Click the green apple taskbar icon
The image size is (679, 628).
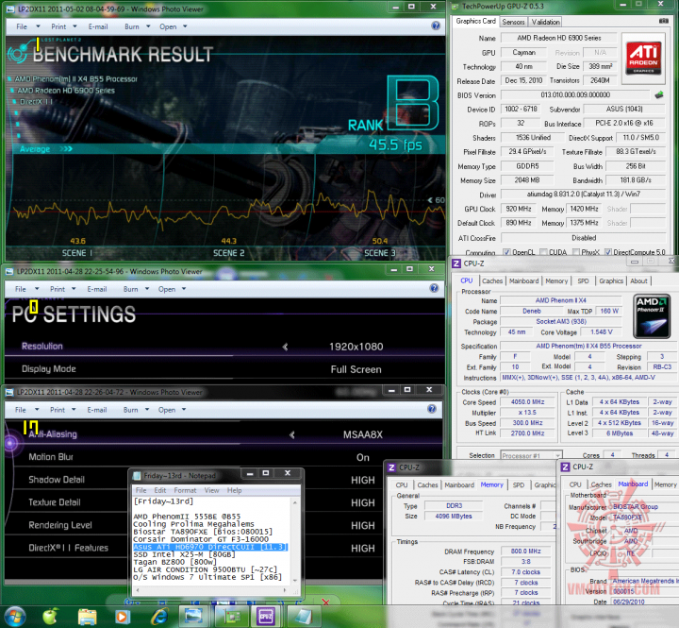click(50, 617)
